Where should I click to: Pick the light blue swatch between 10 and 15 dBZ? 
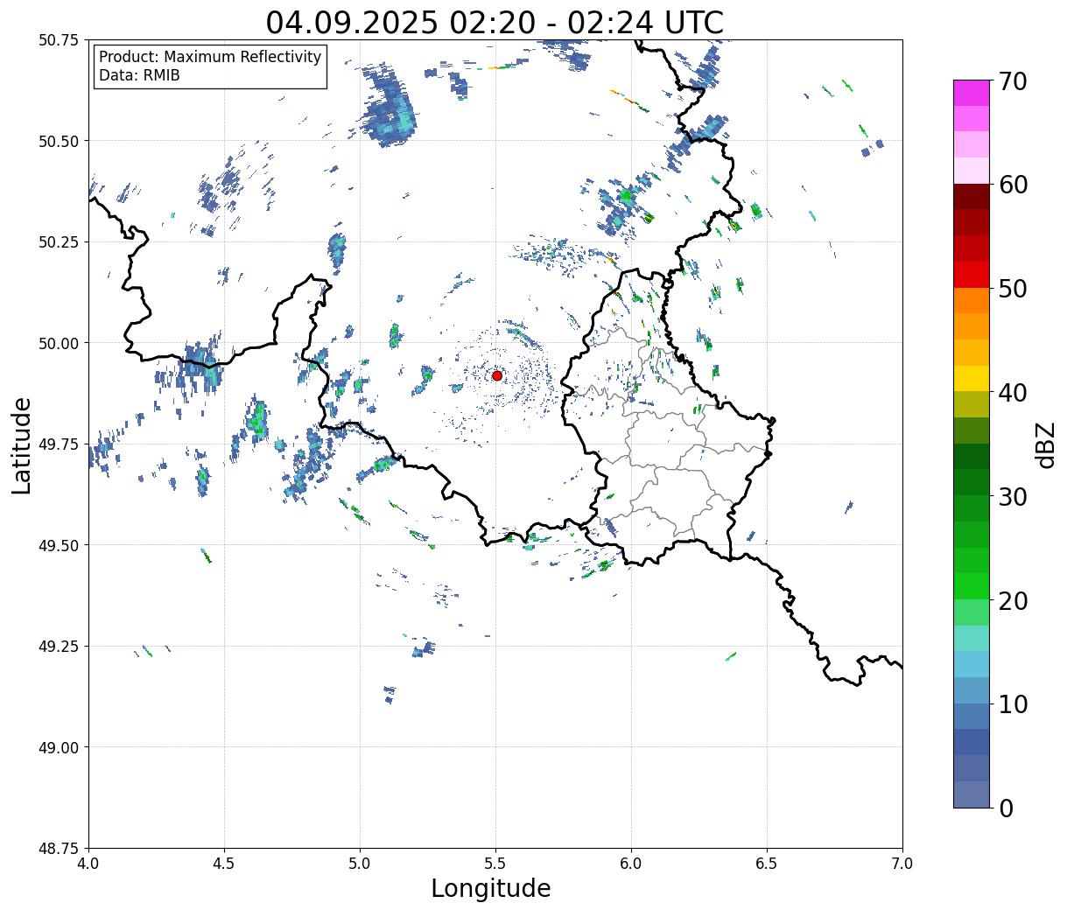(972, 664)
